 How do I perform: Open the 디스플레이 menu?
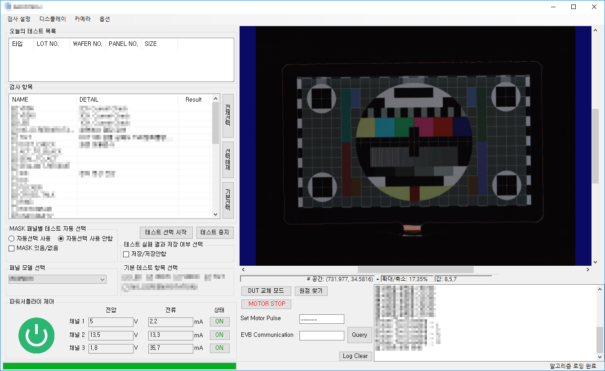pos(53,19)
